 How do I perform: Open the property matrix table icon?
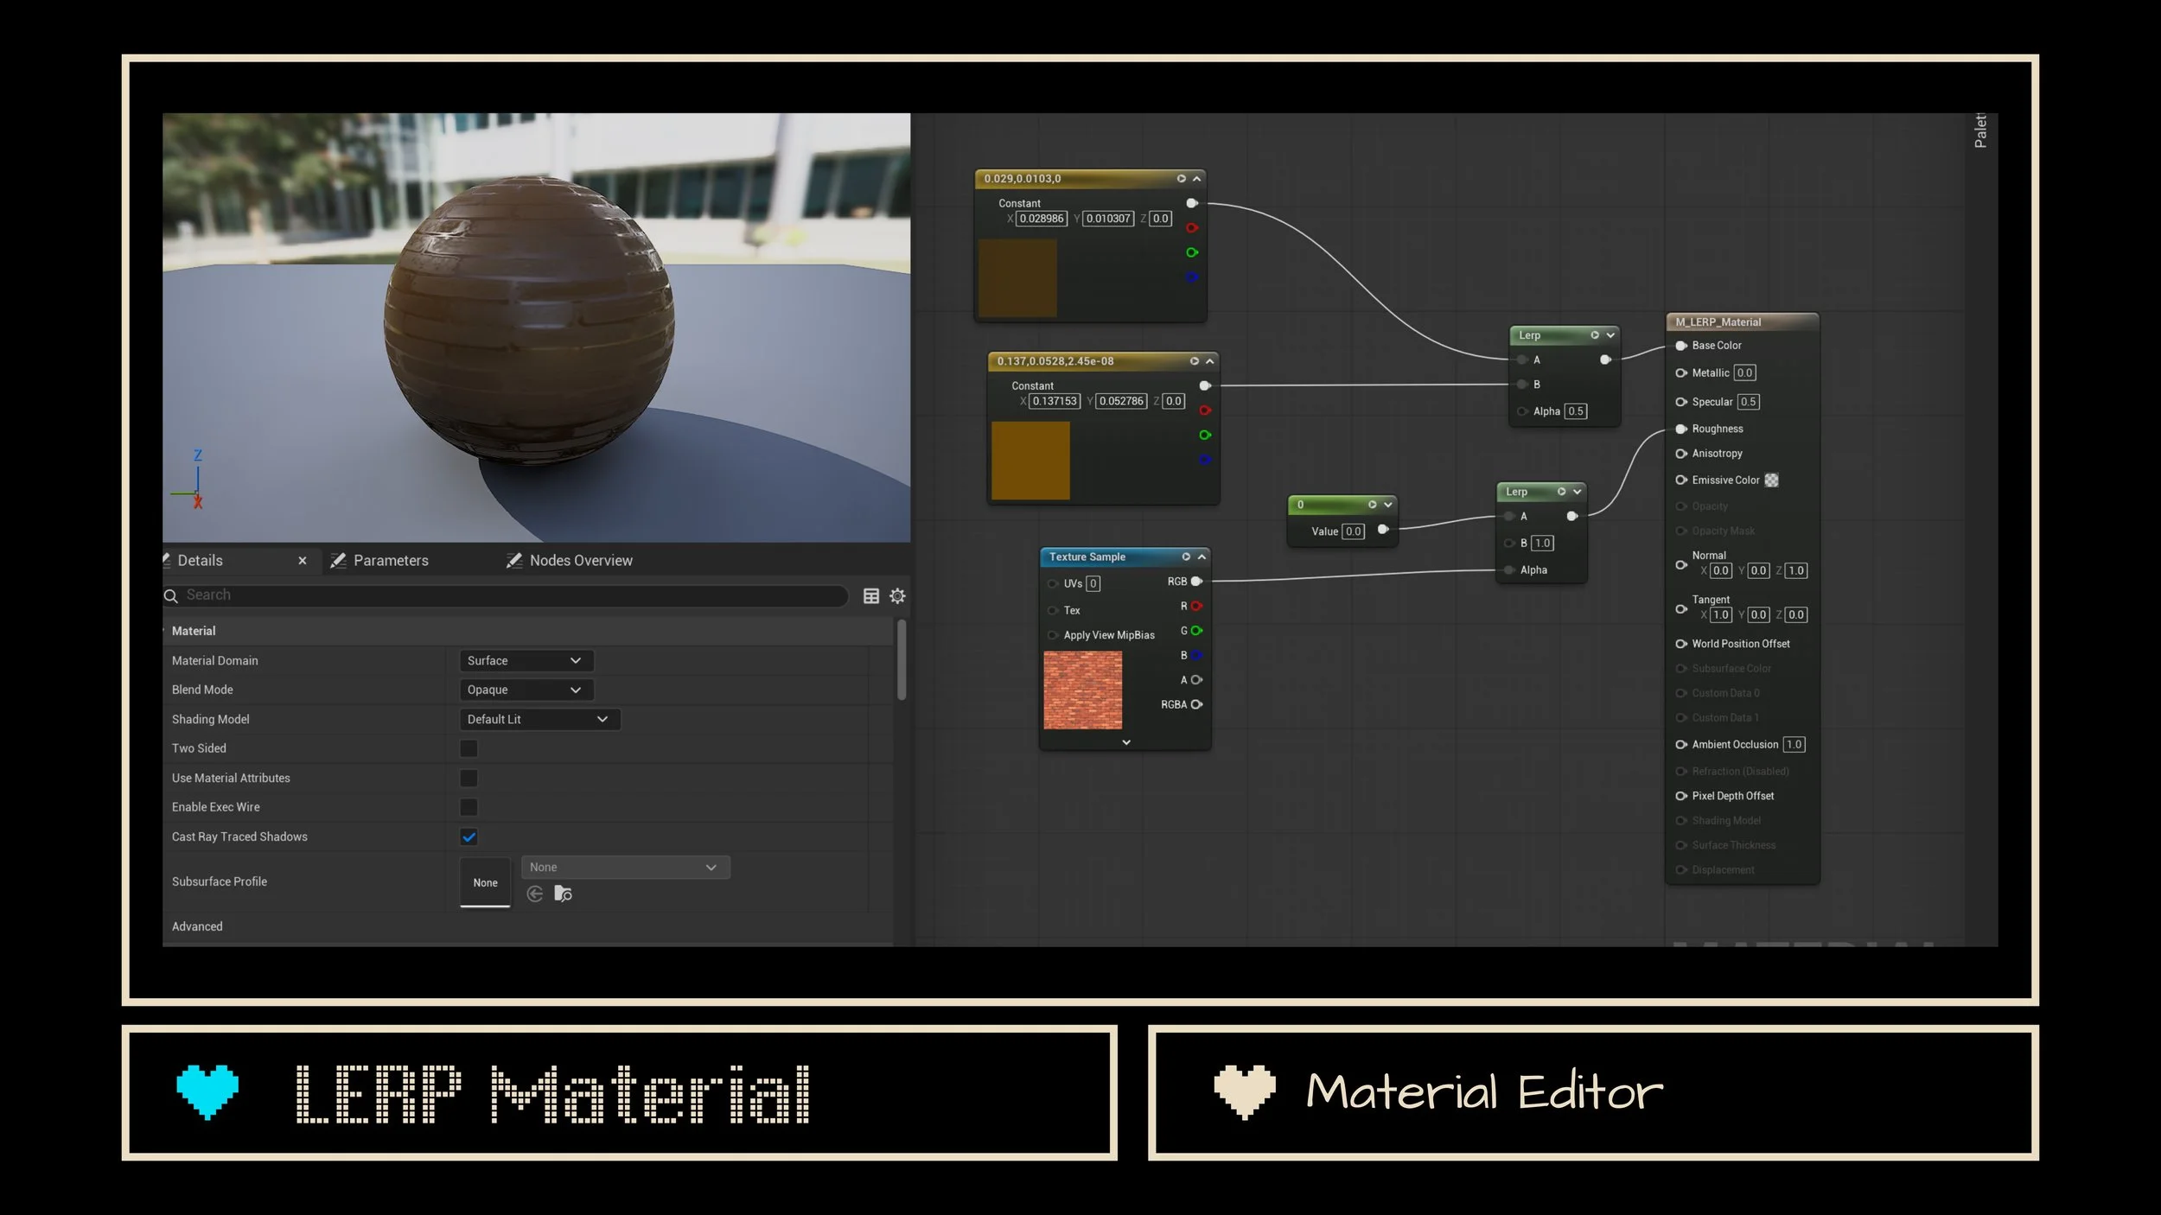(871, 596)
